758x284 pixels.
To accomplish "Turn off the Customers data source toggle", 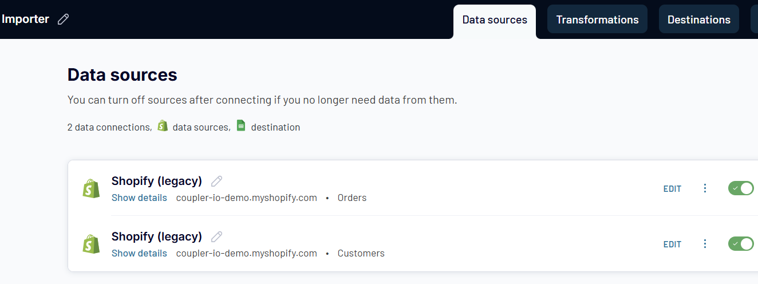I will pyautogui.click(x=741, y=244).
